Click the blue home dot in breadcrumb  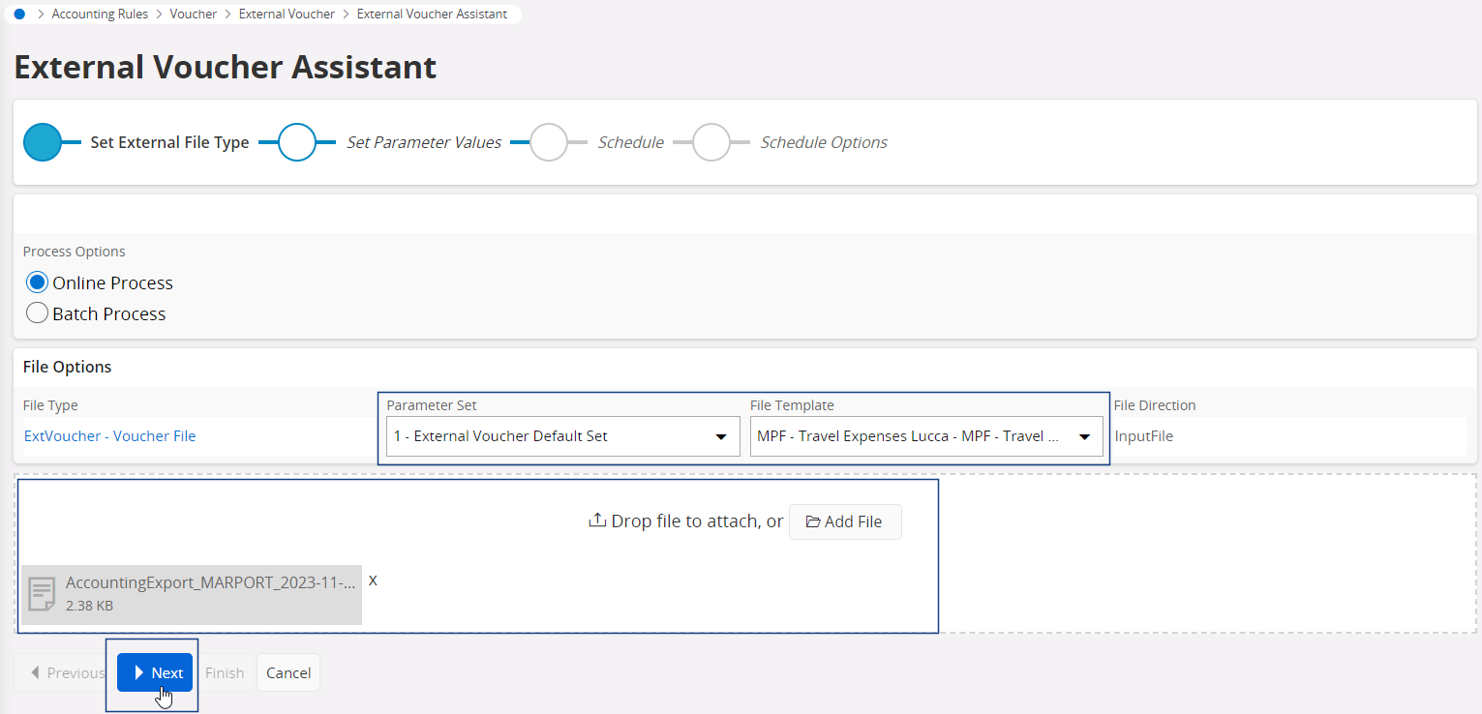click(x=19, y=15)
